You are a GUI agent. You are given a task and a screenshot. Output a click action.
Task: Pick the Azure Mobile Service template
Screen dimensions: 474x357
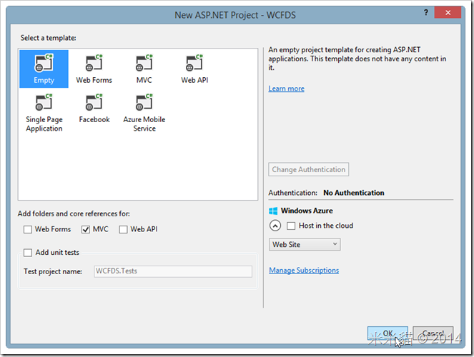[x=144, y=114]
